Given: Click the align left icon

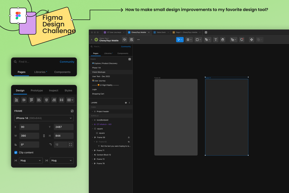Looking at the screenshot, I should click(x=39, y=100).
